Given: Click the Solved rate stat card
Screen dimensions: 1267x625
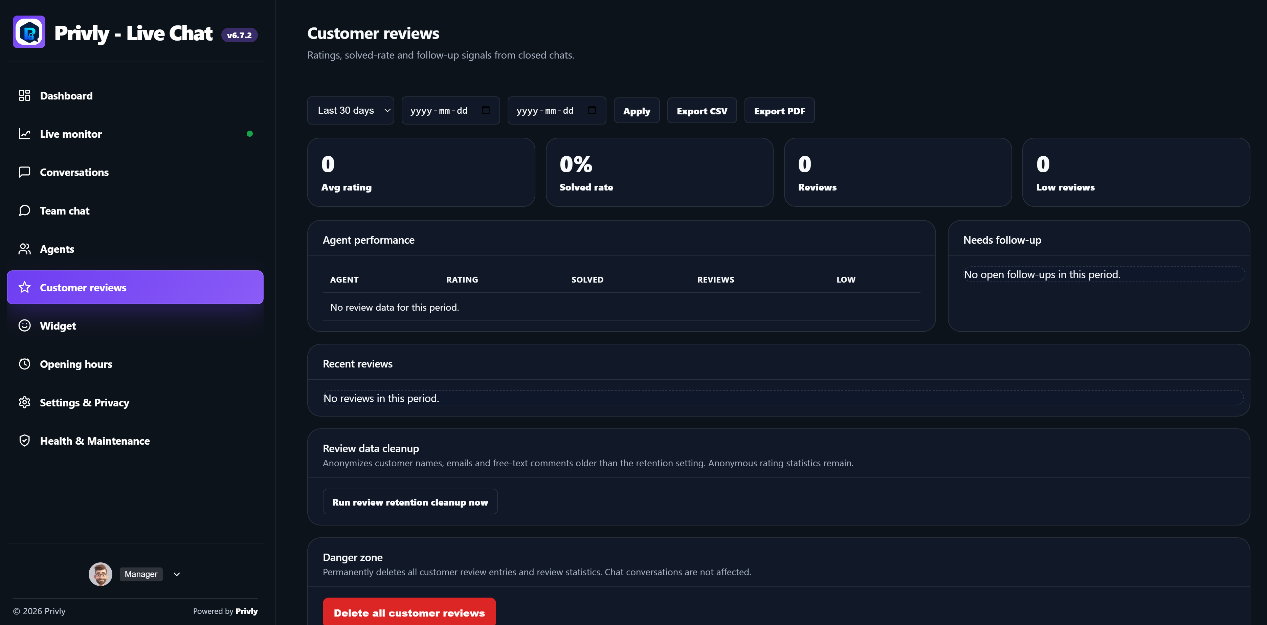Looking at the screenshot, I should point(660,172).
